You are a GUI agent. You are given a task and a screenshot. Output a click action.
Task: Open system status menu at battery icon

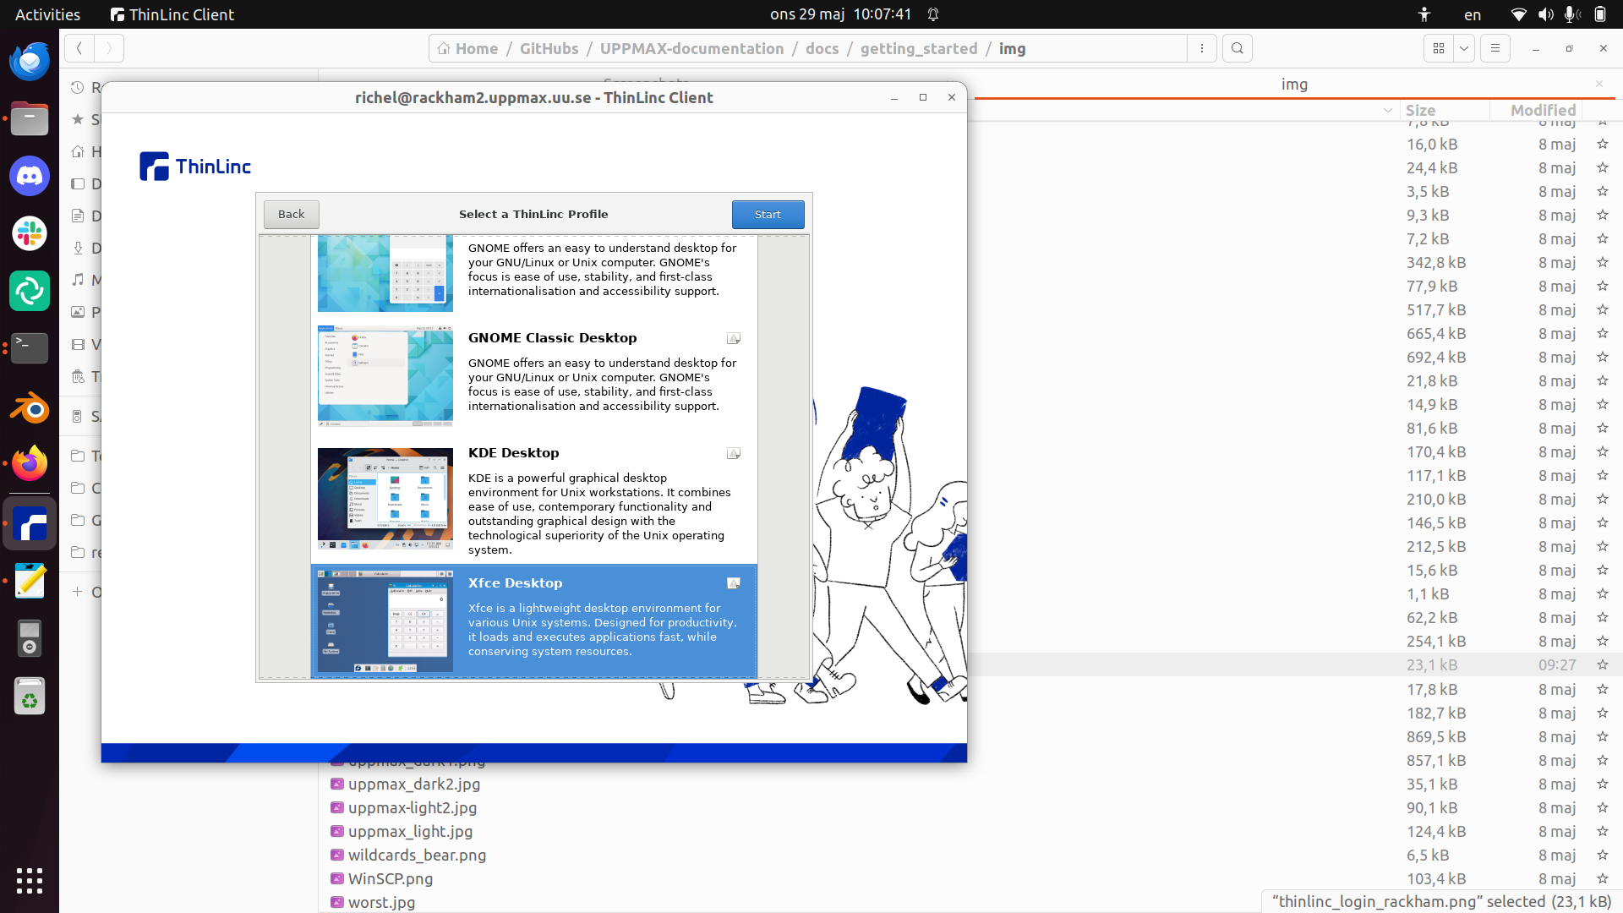[1600, 14]
